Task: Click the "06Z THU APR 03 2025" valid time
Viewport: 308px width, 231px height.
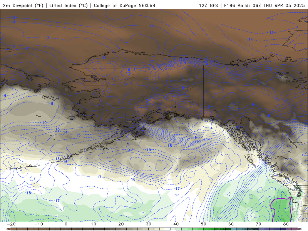Action: [278, 5]
